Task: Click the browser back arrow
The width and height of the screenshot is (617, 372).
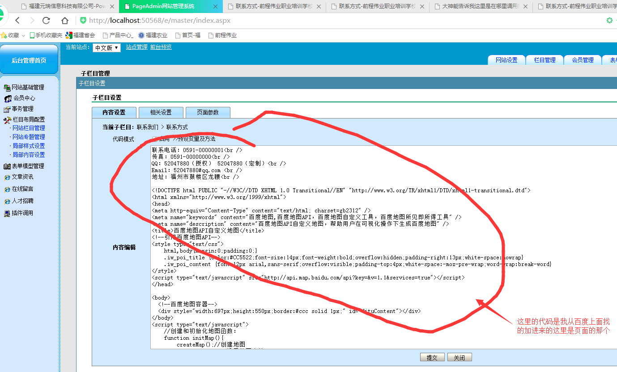Action: (x=17, y=21)
